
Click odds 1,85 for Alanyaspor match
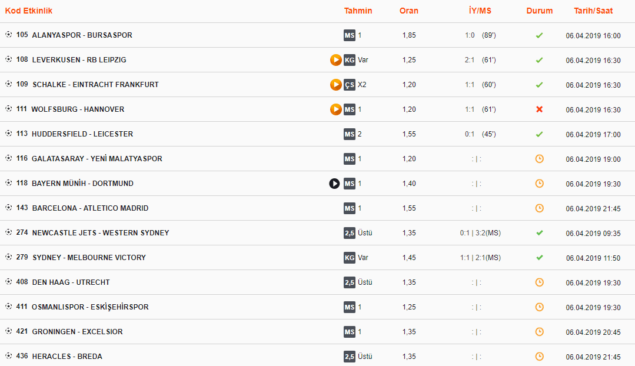[409, 35]
